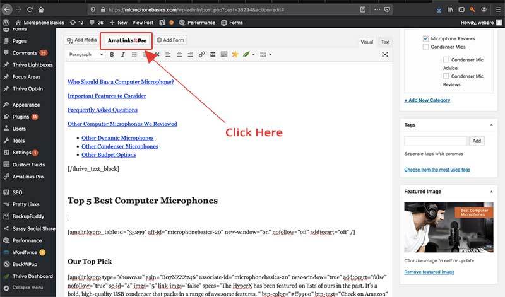Open the browser home page icon
The width and height of the screenshot is (505, 297).
(x=41, y=9)
